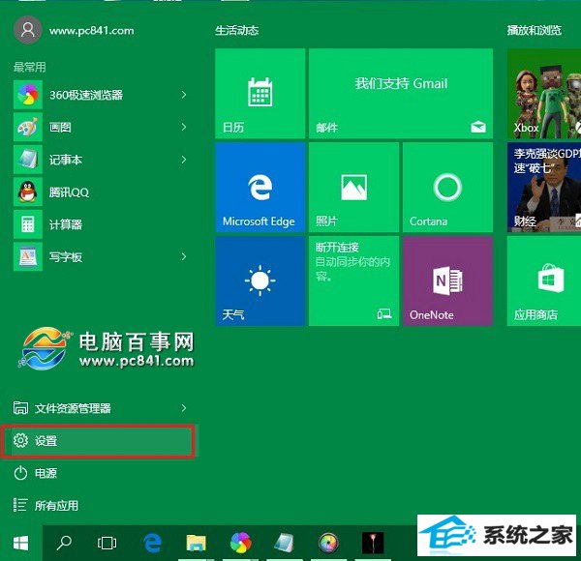Open the 断开连接 sync tile
The height and width of the screenshot is (561, 581).
(x=353, y=280)
